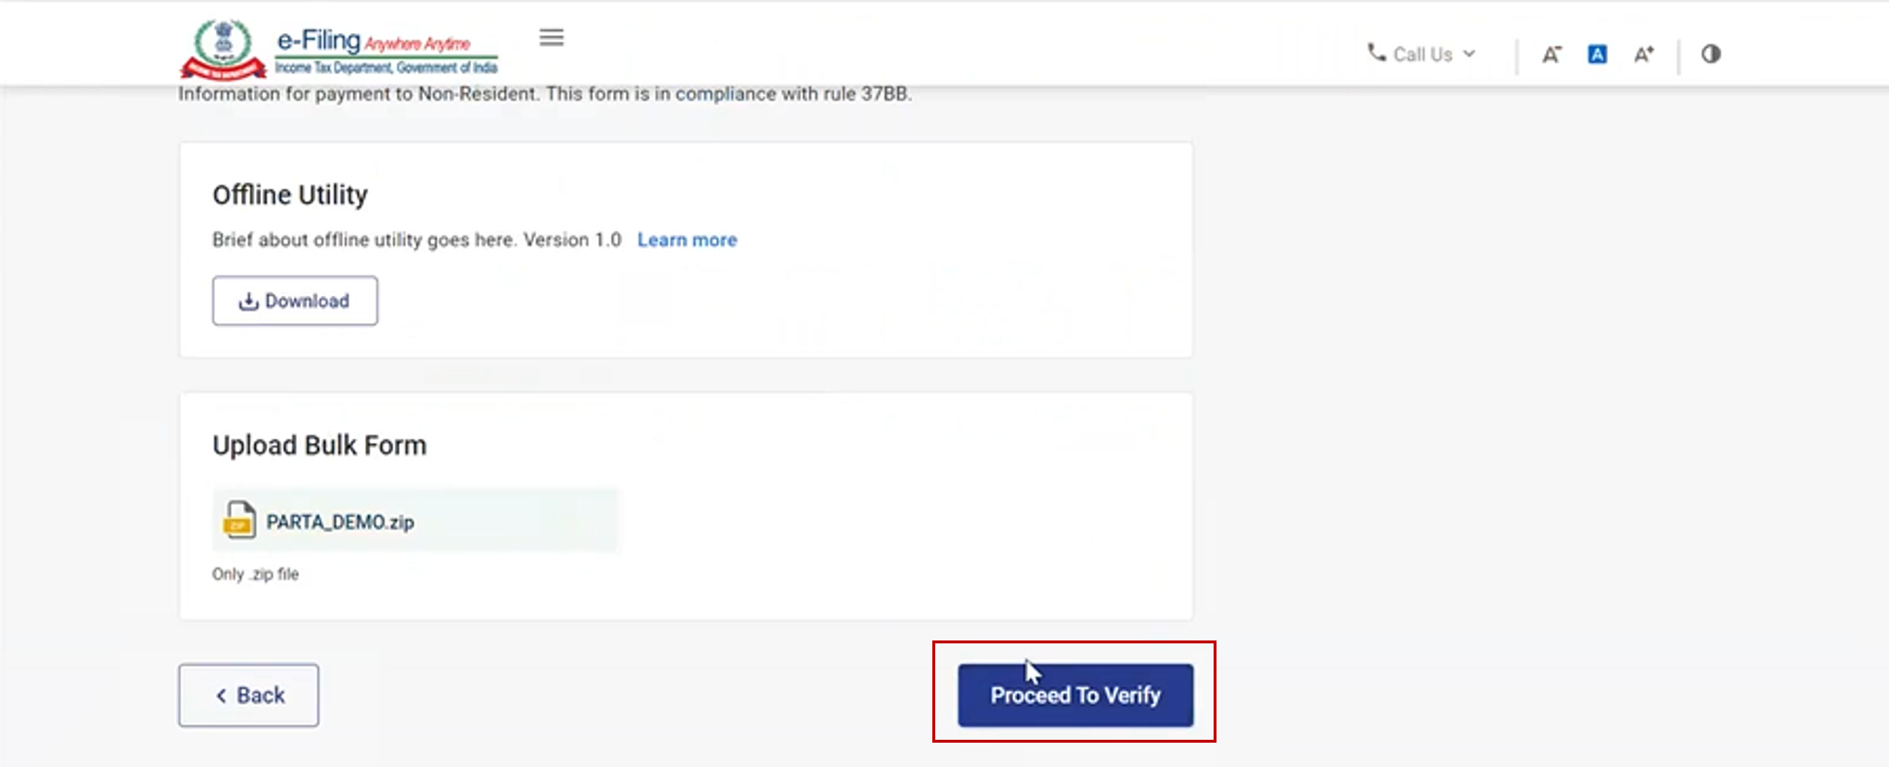This screenshot has width=1889, height=767.
Task: Click the phone icon beside Call Us
Action: pyautogui.click(x=1376, y=53)
